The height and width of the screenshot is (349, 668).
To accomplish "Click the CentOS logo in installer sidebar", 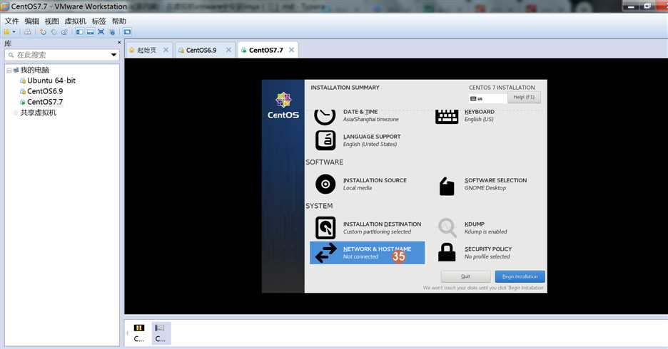I will click(283, 106).
